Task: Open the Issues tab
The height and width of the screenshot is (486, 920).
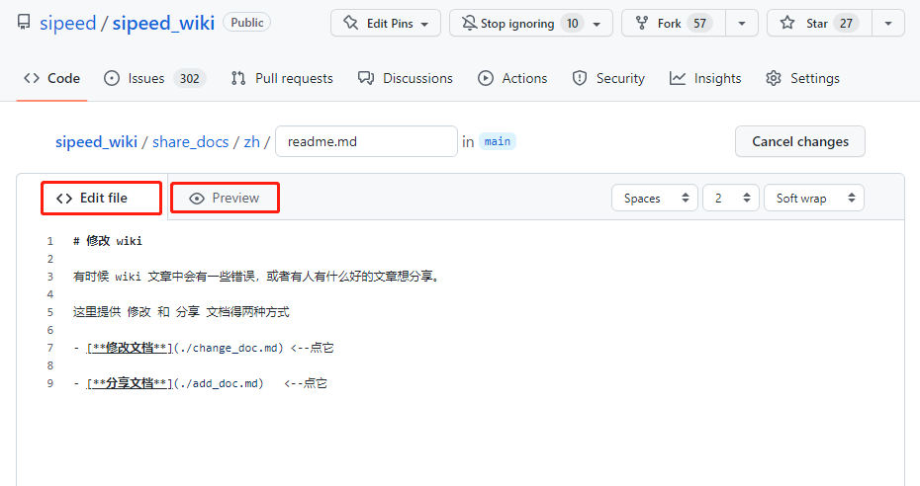Action: tap(154, 78)
